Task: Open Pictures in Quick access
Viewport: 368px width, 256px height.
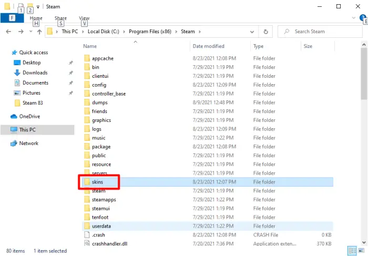Action: (31, 93)
